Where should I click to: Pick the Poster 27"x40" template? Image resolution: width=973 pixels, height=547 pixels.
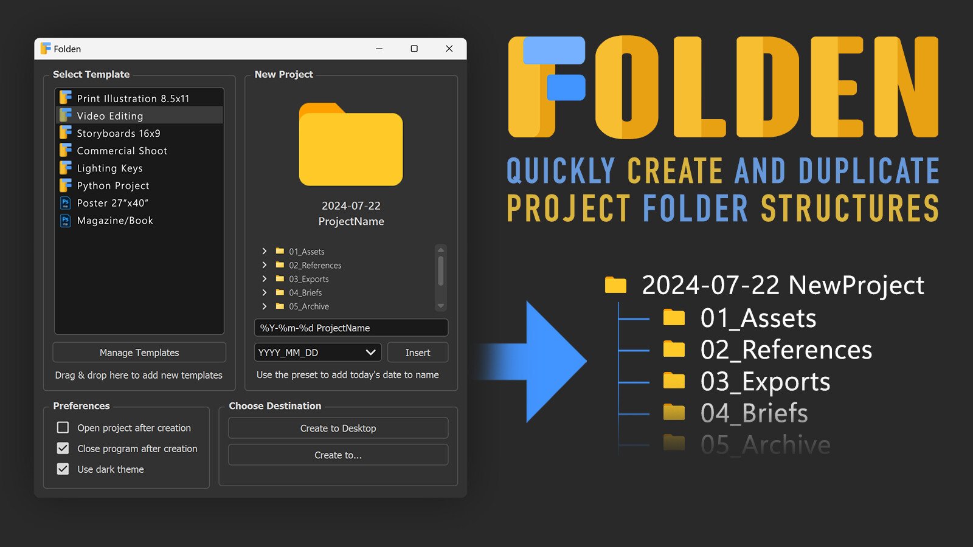[139, 203]
